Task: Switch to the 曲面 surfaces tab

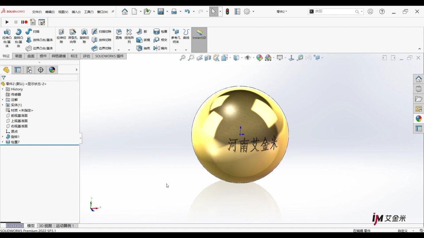Action: (31, 56)
